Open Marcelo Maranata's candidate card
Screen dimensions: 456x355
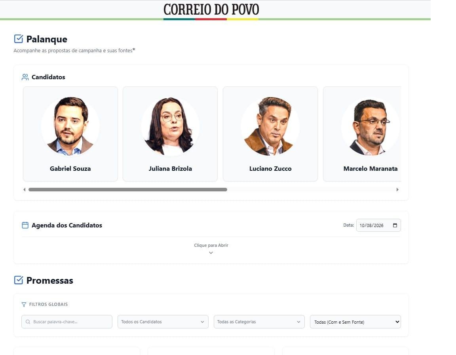click(362, 134)
